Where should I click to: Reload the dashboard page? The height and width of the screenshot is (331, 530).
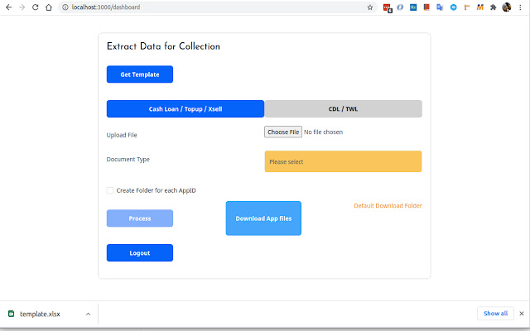point(35,7)
